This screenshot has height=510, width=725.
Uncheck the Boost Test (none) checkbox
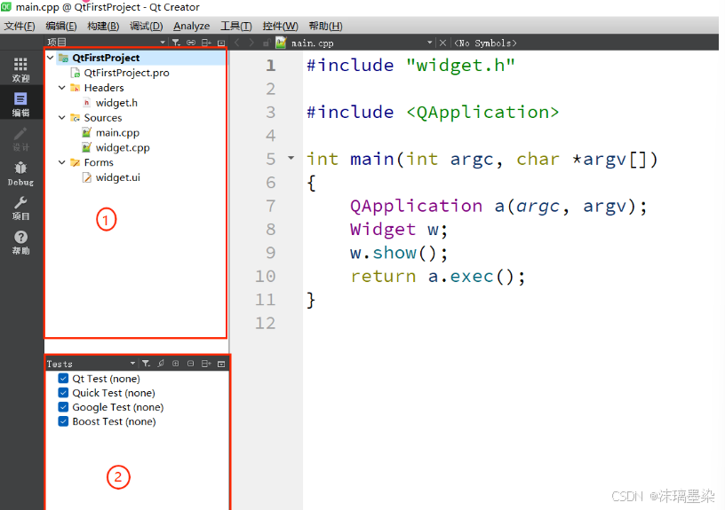63,421
